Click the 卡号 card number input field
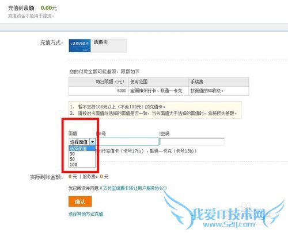Viewport: 288px width, 233px height. pyautogui.click(x=127, y=142)
